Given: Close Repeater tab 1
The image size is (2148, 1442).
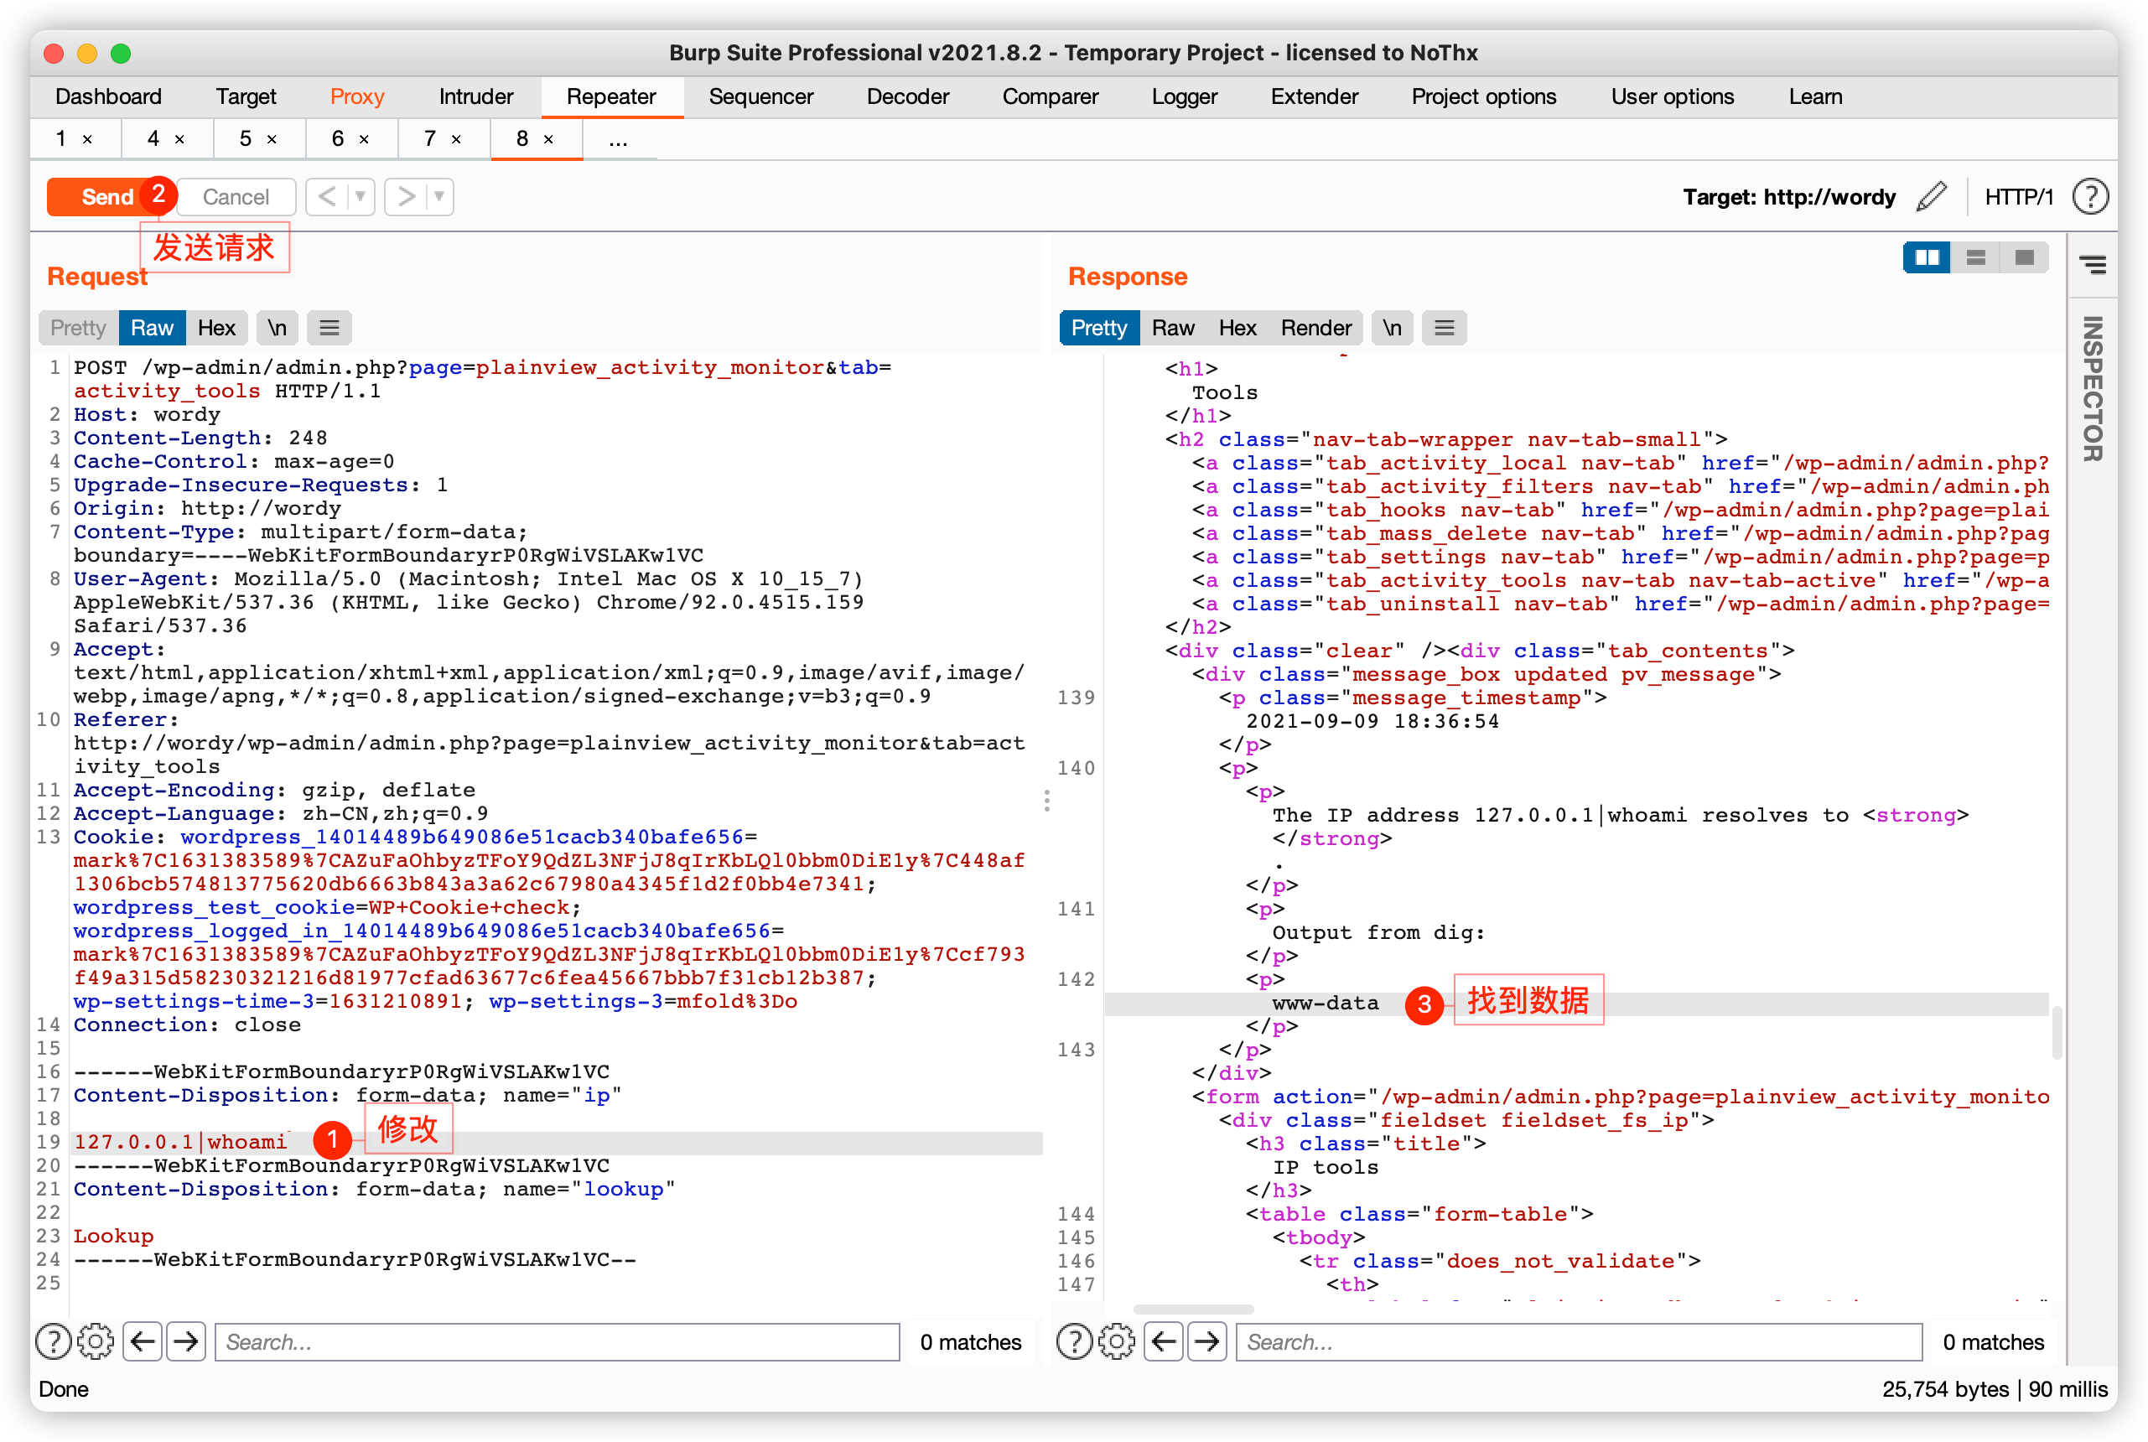Looking at the screenshot, I should coord(87,139).
